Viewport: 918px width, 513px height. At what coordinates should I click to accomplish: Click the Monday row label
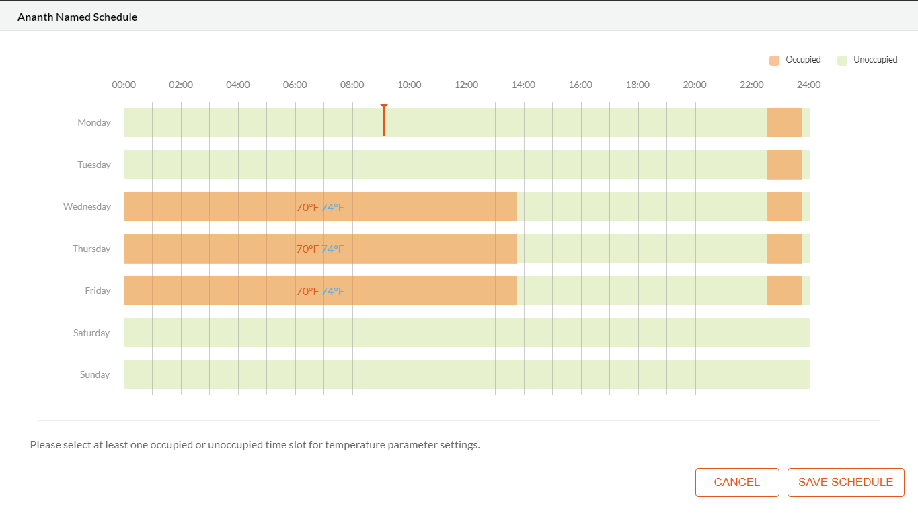(x=93, y=122)
